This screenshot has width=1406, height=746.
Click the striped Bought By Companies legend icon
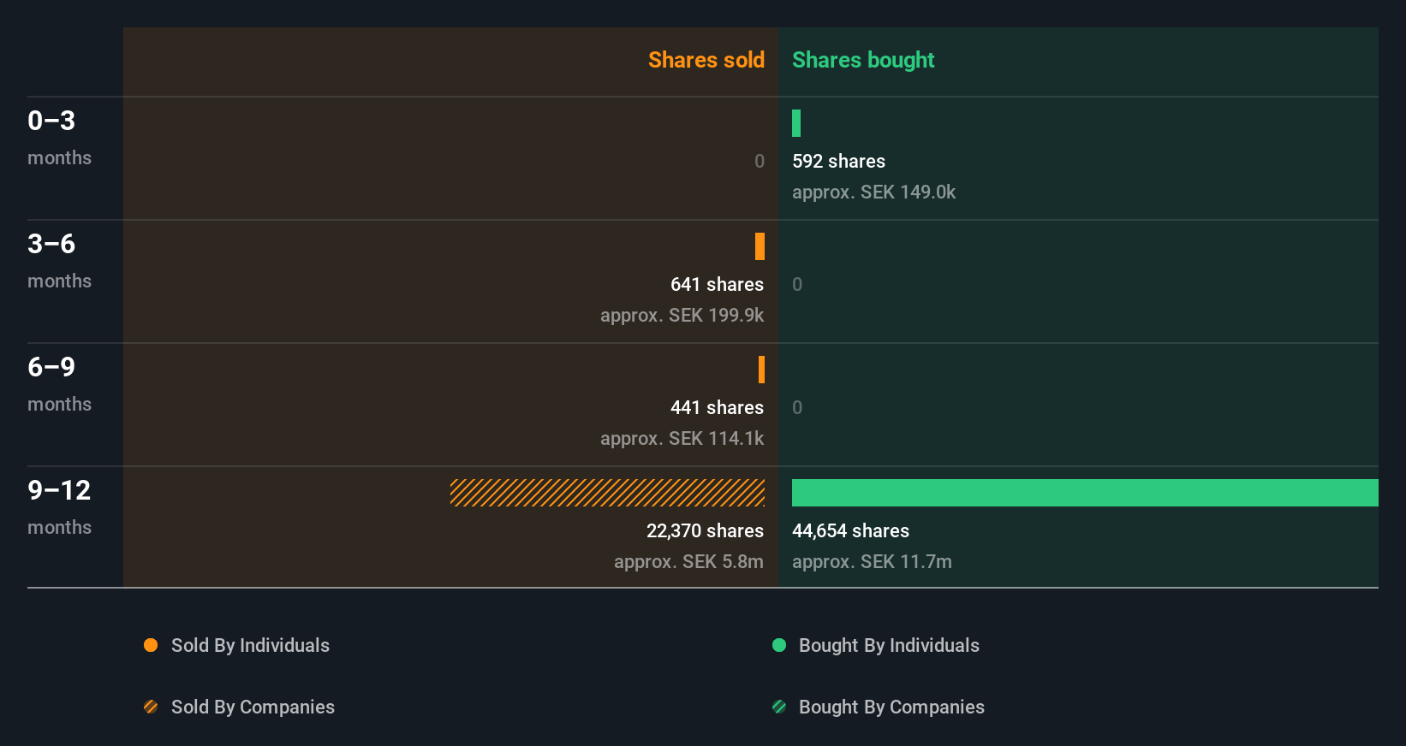click(x=779, y=707)
